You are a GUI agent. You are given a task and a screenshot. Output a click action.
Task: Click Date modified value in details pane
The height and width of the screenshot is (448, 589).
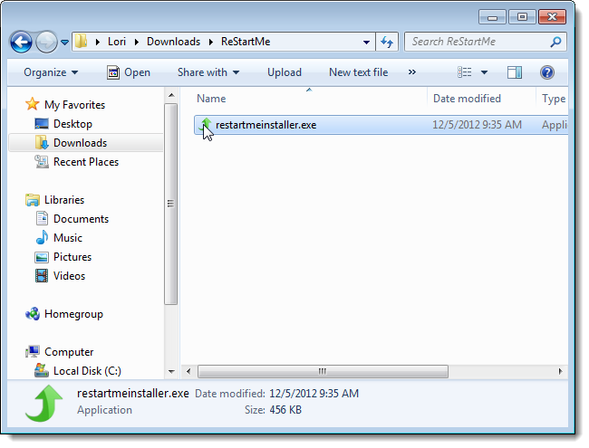[314, 394]
